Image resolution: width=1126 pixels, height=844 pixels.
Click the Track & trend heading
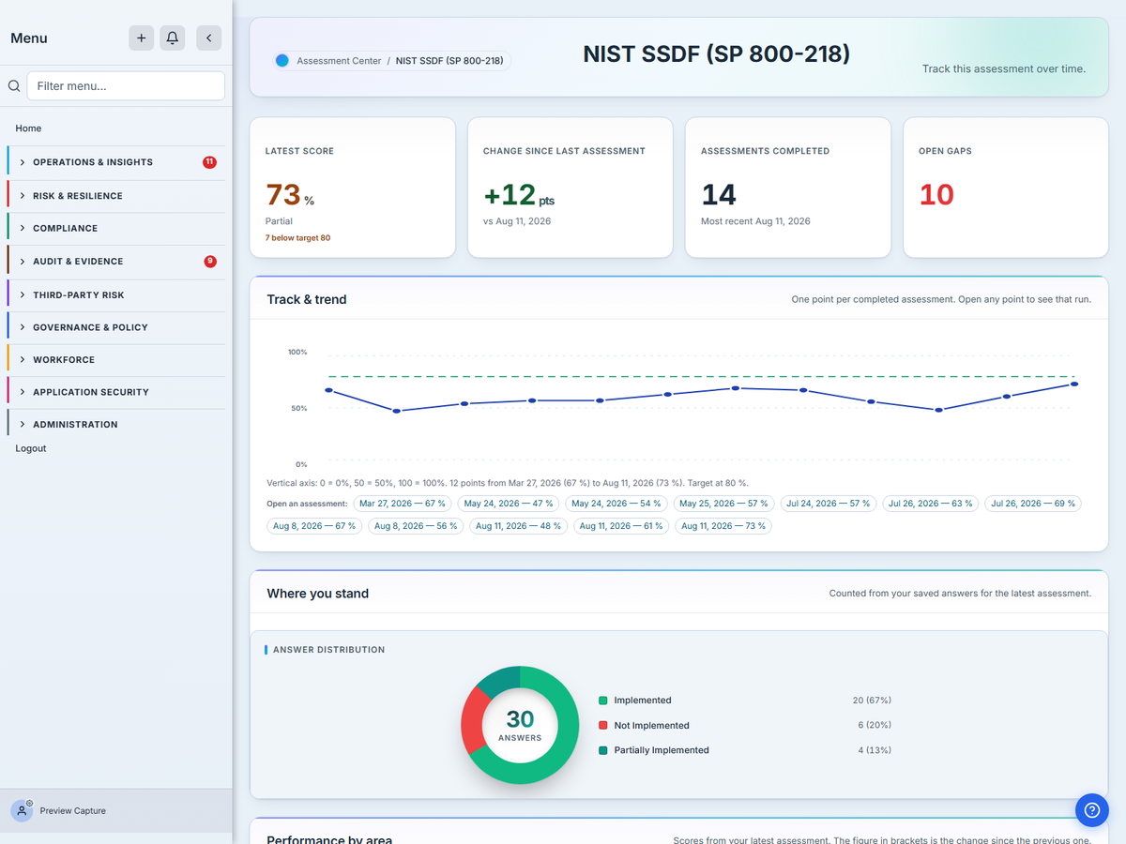click(307, 299)
